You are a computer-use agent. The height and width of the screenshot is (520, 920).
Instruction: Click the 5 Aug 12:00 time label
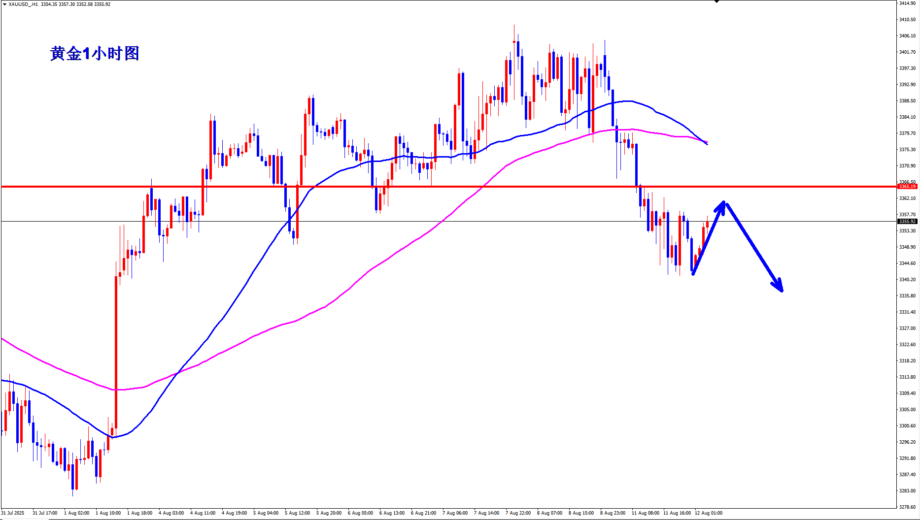pos(299,513)
